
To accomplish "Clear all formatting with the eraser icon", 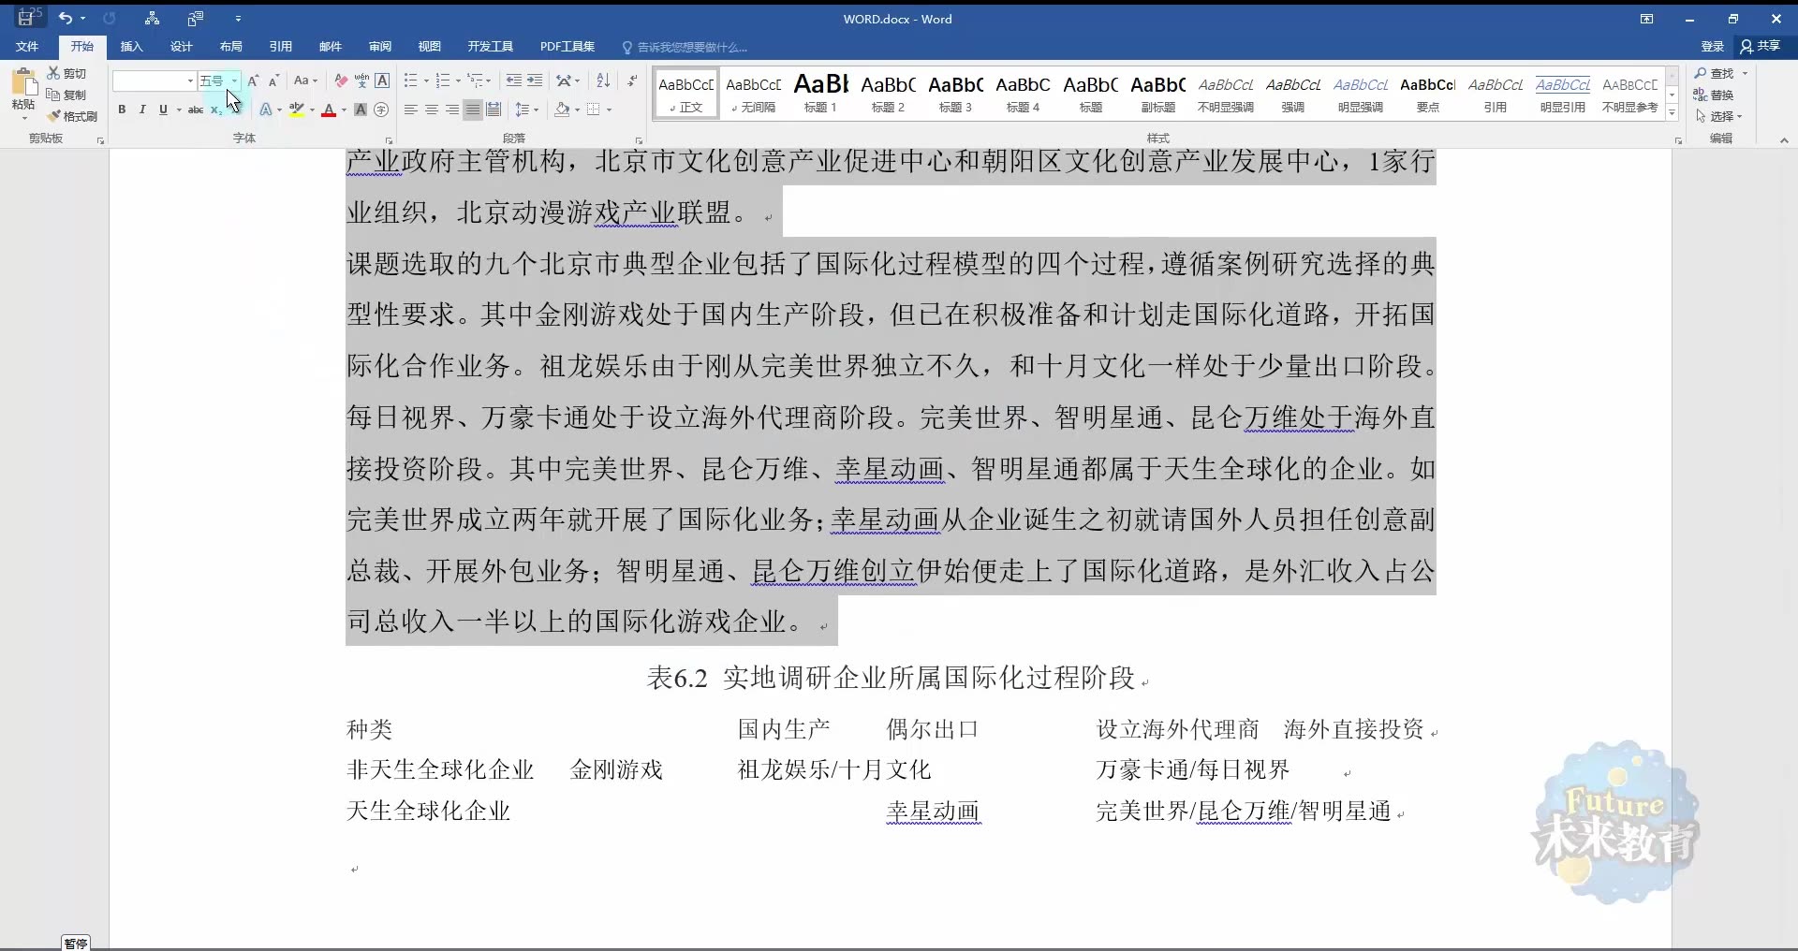I will (x=341, y=81).
